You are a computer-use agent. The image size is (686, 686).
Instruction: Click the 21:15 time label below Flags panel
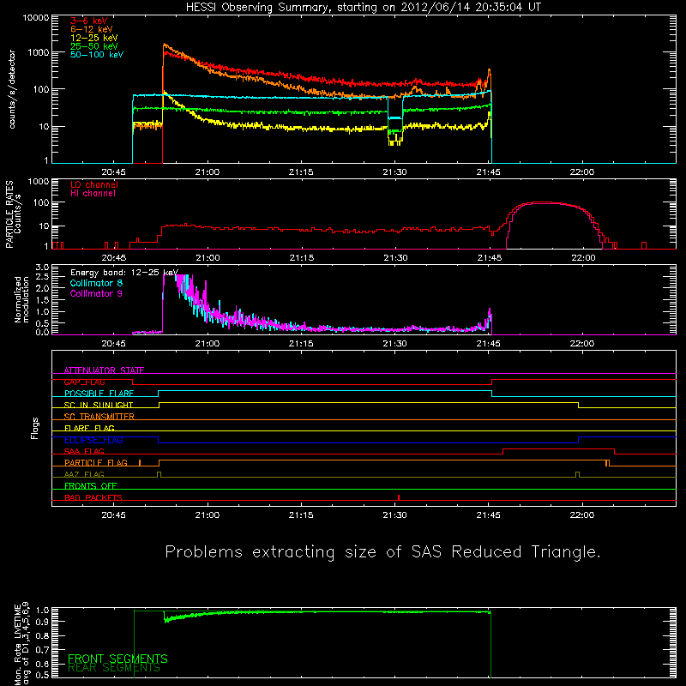[x=301, y=515]
